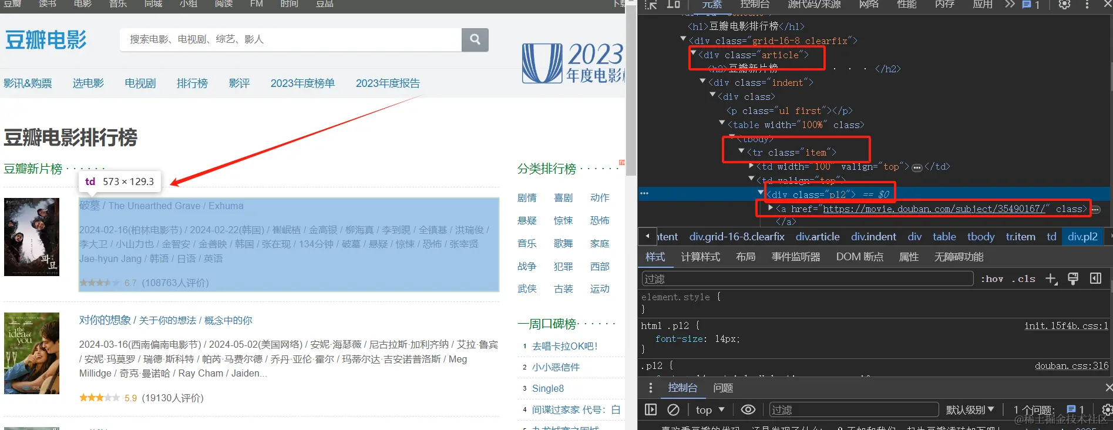Viewport: 1113px width, 430px height.
Task: Open the 默认级别 log level dropdown
Action: (970, 409)
